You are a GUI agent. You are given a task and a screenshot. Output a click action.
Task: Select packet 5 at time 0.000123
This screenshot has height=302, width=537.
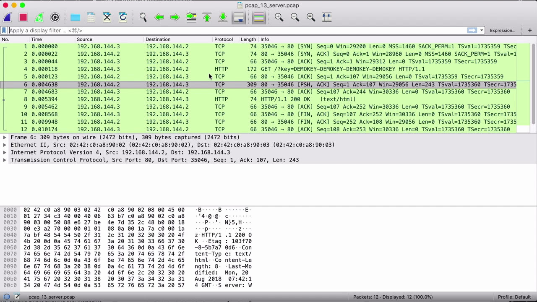click(258, 77)
